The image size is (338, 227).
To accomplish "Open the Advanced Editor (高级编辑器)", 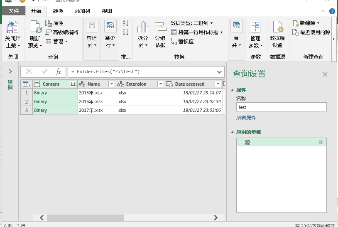I will click(x=62, y=32).
